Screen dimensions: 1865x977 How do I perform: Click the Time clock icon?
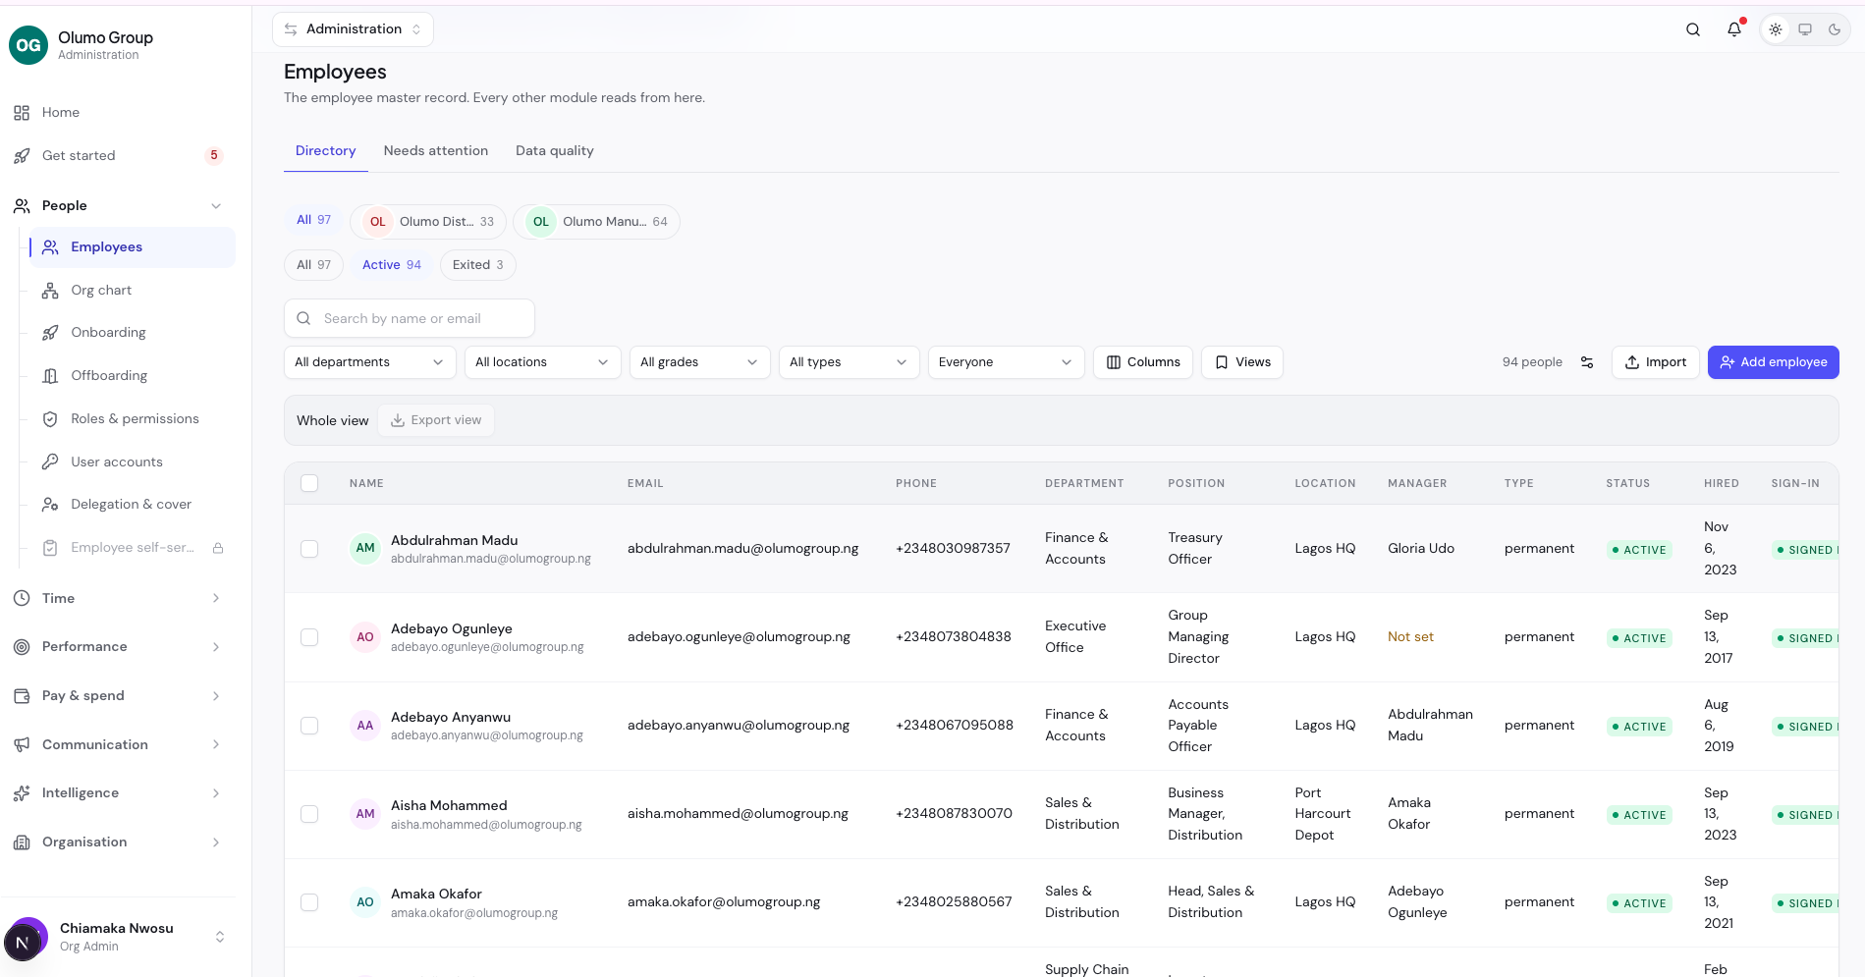click(x=22, y=598)
